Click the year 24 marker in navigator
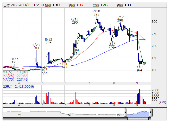 pyautogui.click(x=69, y=115)
